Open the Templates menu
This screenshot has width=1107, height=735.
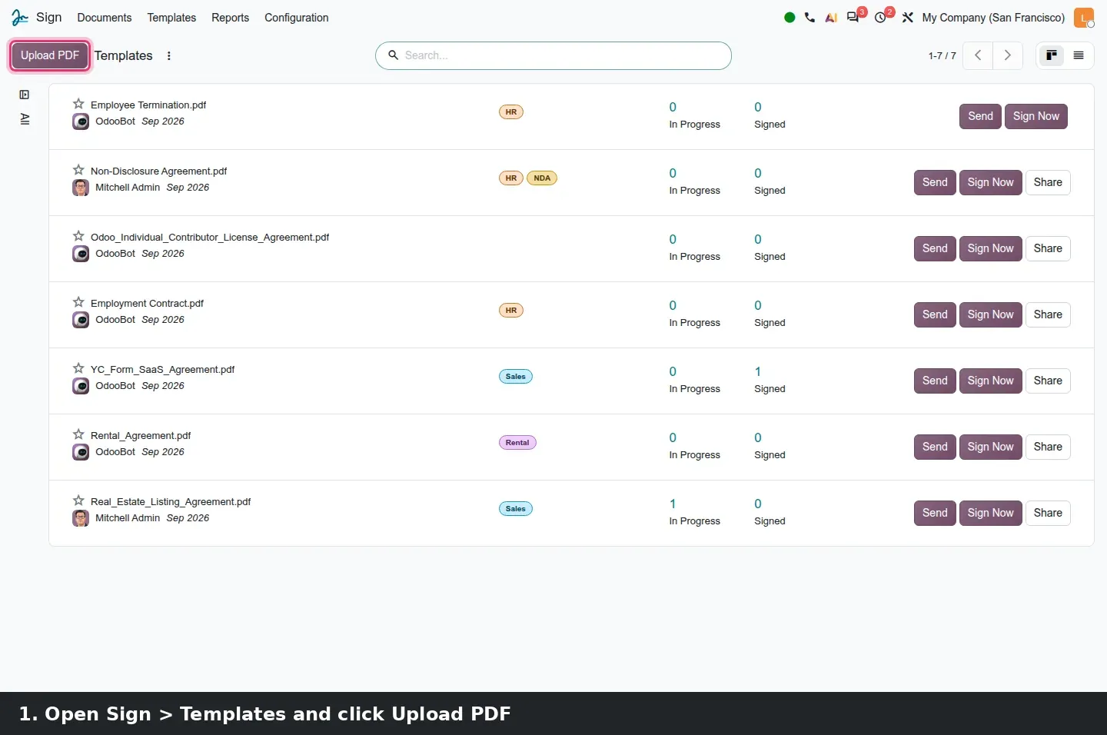(x=171, y=18)
